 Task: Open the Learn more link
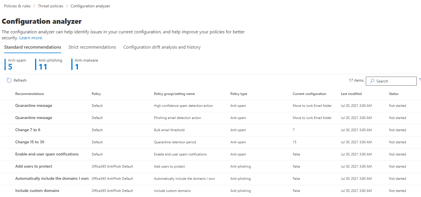coord(31,38)
